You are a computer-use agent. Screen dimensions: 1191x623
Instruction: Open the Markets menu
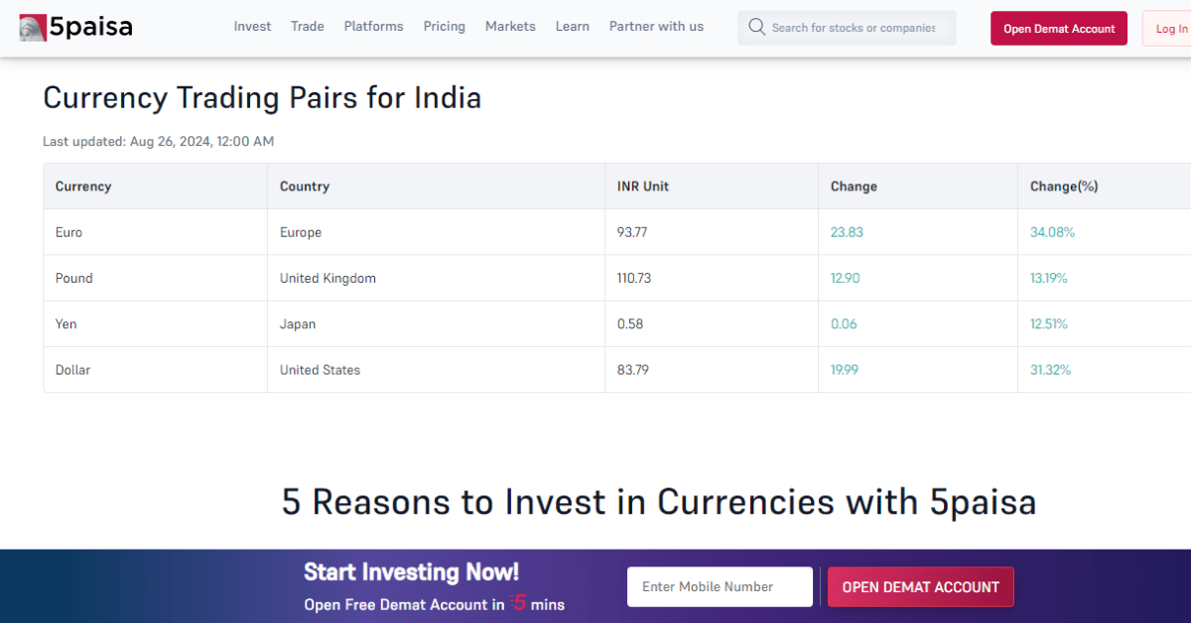click(510, 27)
